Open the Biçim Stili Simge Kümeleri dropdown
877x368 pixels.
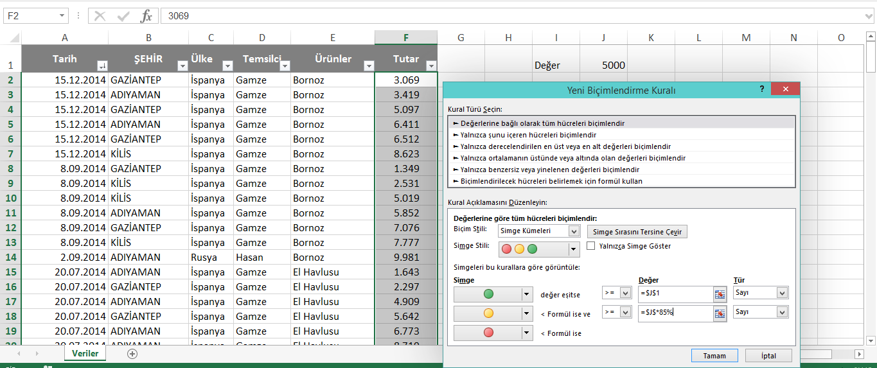(574, 231)
